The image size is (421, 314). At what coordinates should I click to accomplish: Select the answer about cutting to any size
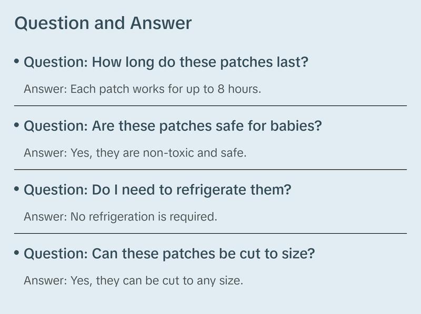133,280
